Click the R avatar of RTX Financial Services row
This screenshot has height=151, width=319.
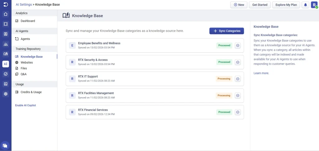coord(72,112)
